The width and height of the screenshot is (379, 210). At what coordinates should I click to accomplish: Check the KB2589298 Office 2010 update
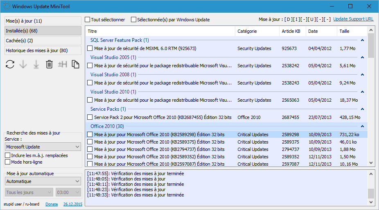pyautogui.click(x=90, y=135)
